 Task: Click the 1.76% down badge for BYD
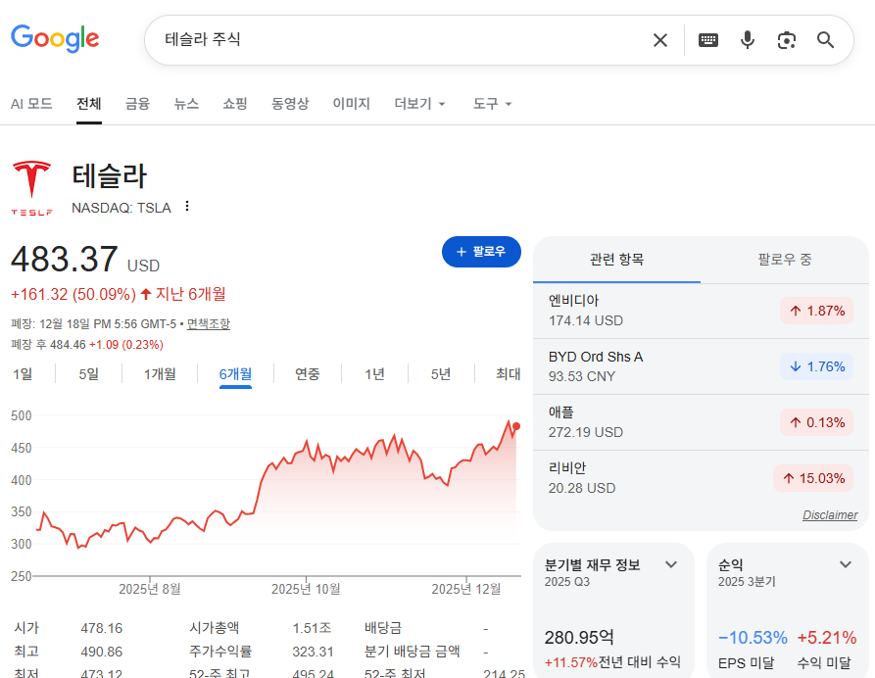point(817,366)
